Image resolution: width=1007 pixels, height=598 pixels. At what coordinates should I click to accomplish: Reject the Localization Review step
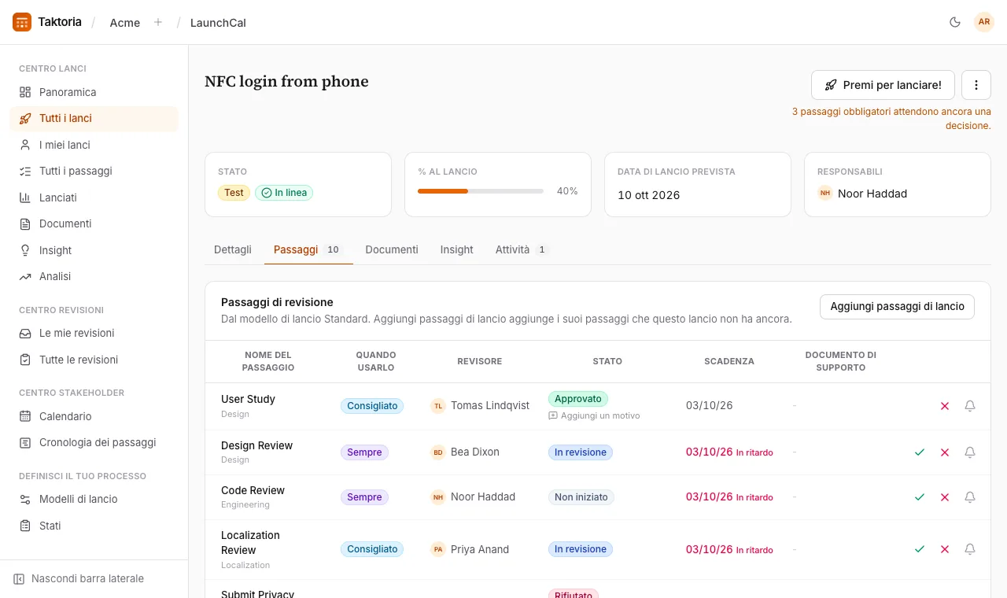tap(945, 549)
